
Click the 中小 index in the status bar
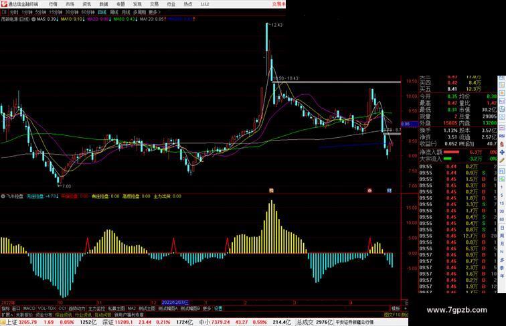[205, 322]
